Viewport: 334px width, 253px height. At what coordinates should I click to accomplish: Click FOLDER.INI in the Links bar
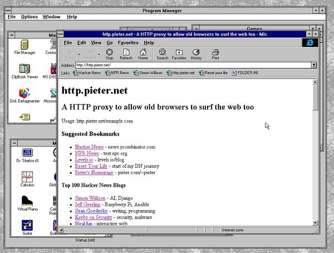pos(245,73)
